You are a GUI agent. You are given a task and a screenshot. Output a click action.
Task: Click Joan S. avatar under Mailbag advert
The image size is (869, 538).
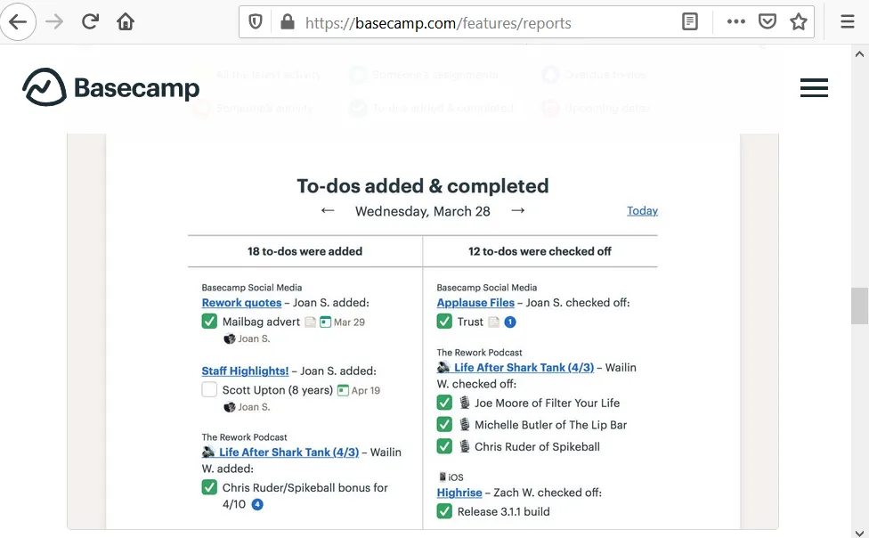point(230,338)
